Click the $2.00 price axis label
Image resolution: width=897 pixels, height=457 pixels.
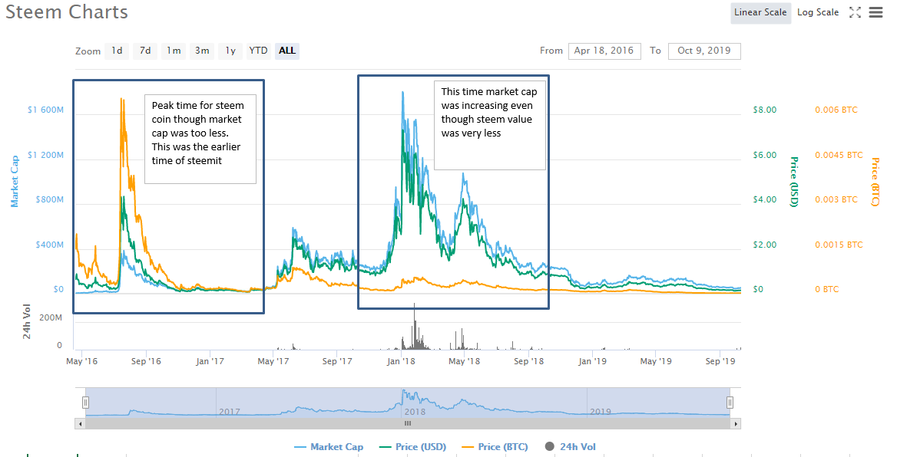coord(765,245)
